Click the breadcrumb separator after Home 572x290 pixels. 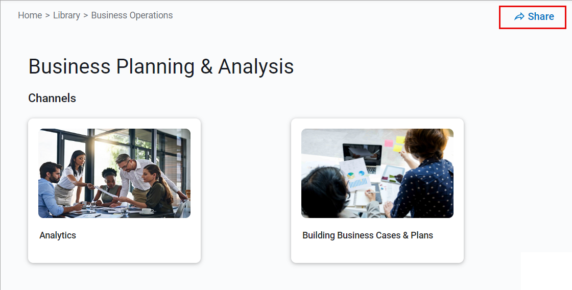47,15
